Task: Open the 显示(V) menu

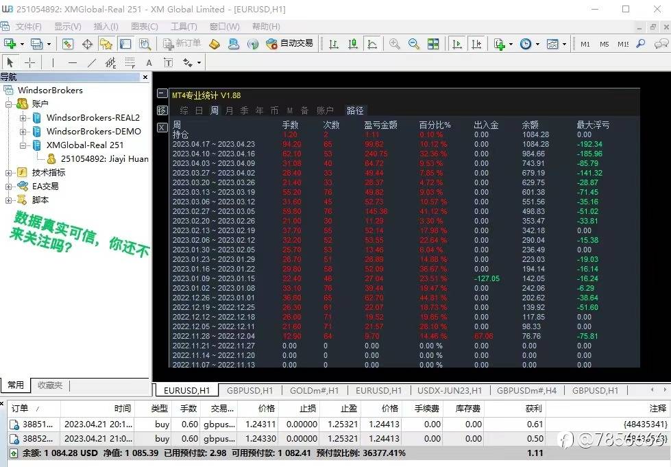Action: click(68, 27)
